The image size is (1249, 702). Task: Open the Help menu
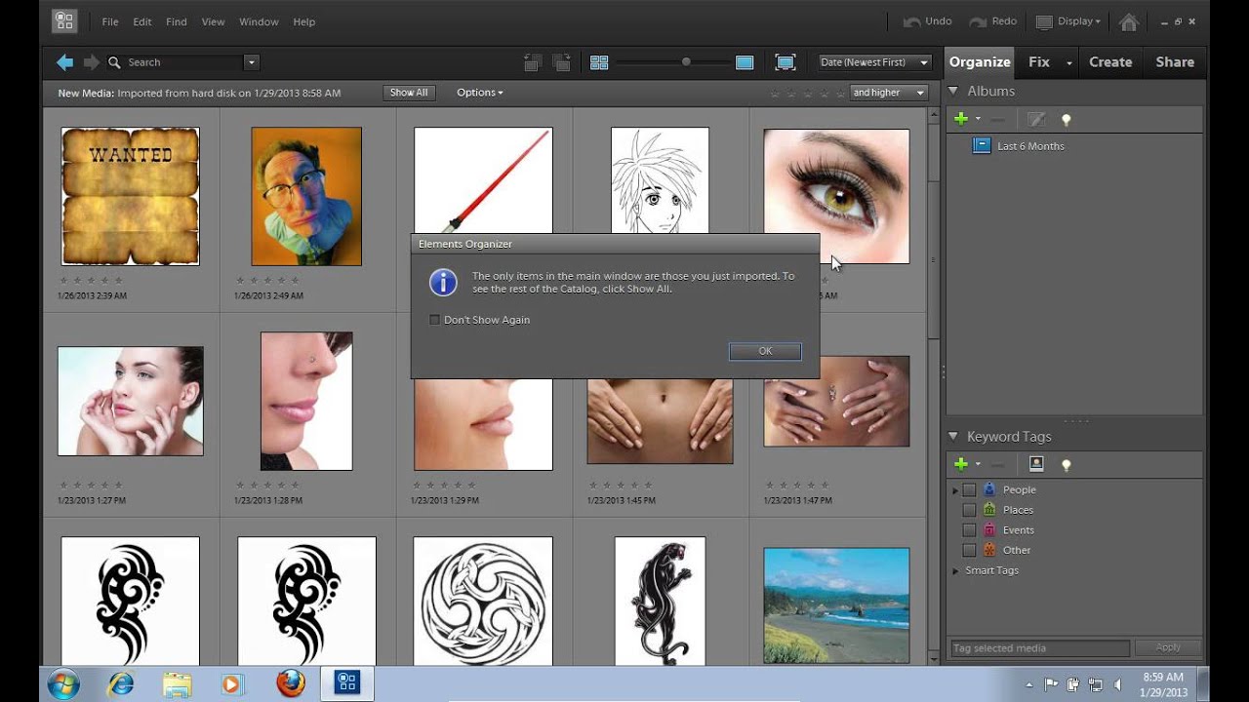click(304, 21)
